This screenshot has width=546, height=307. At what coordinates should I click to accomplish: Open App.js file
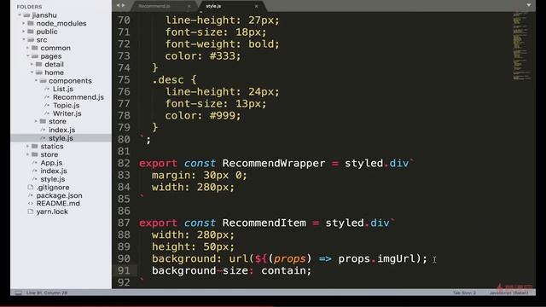pyautogui.click(x=51, y=163)
